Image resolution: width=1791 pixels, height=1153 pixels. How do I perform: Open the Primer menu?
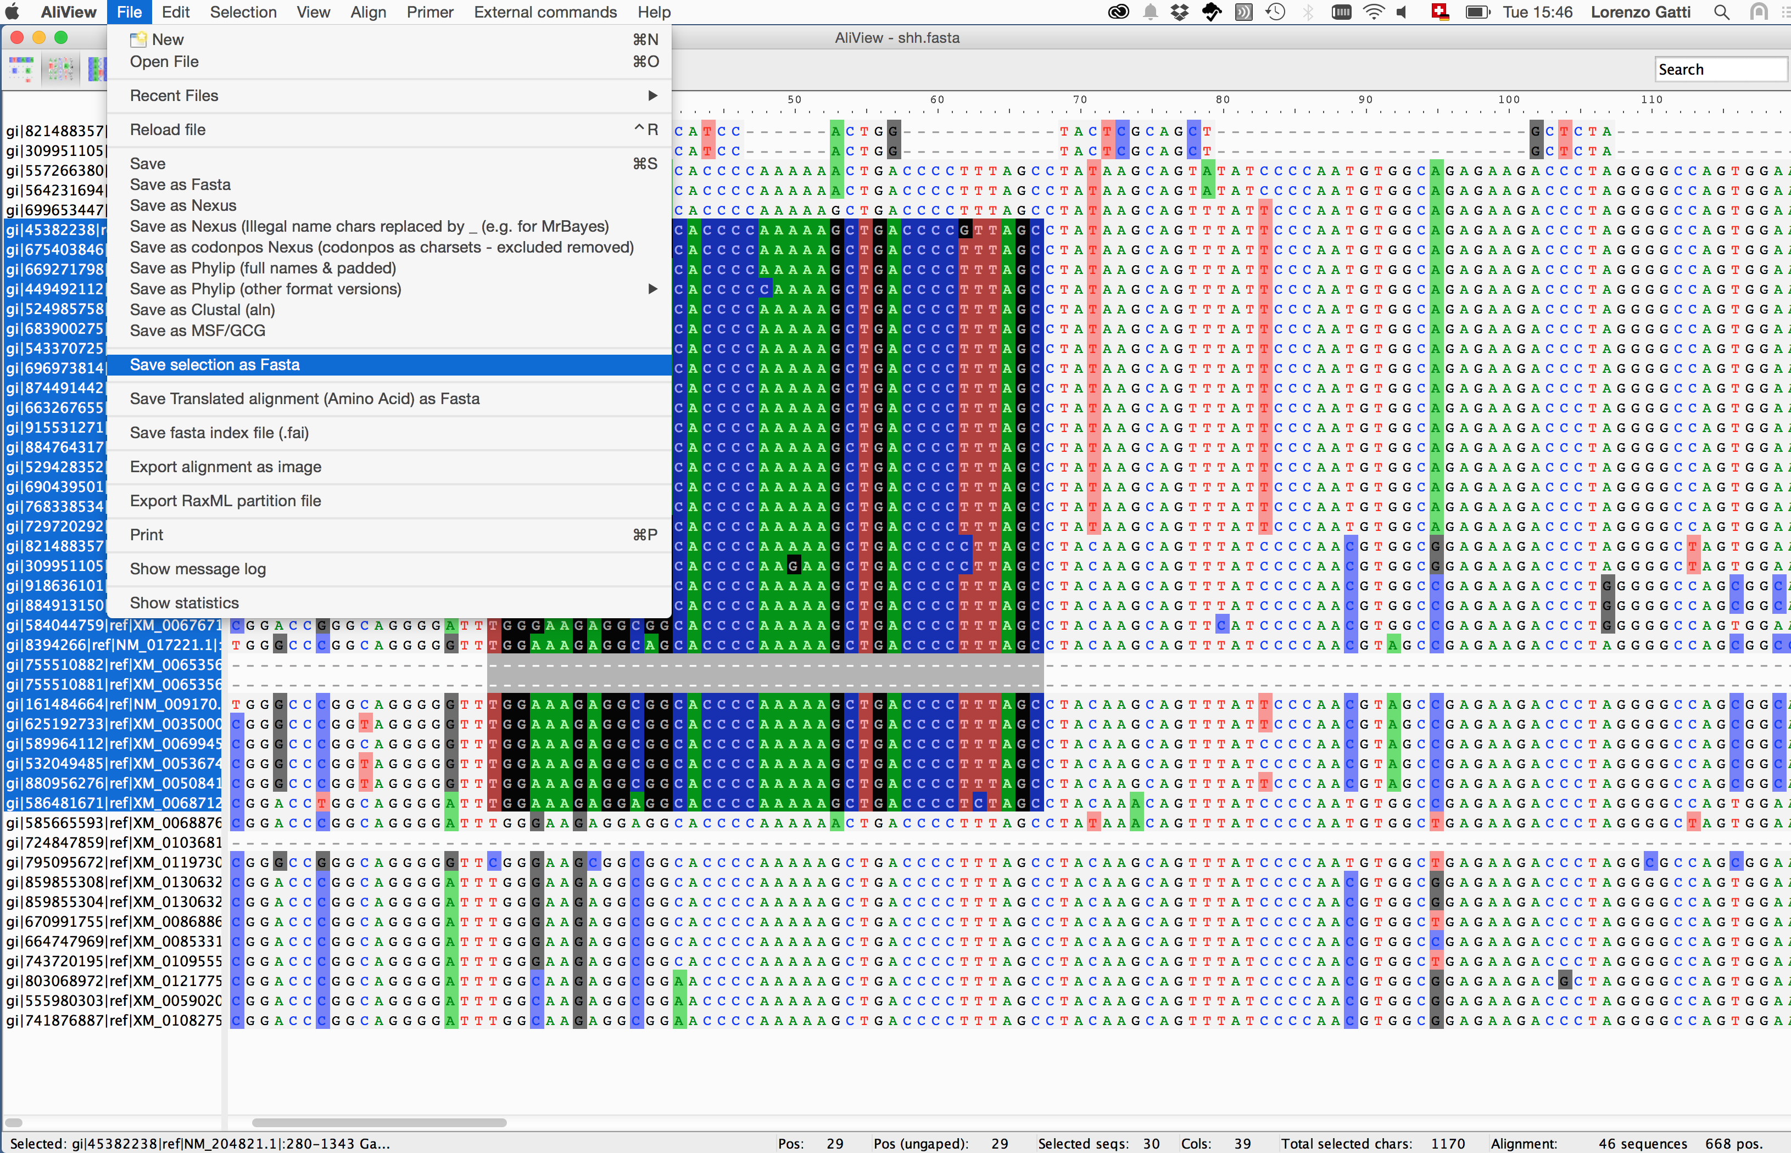(430, 12)
